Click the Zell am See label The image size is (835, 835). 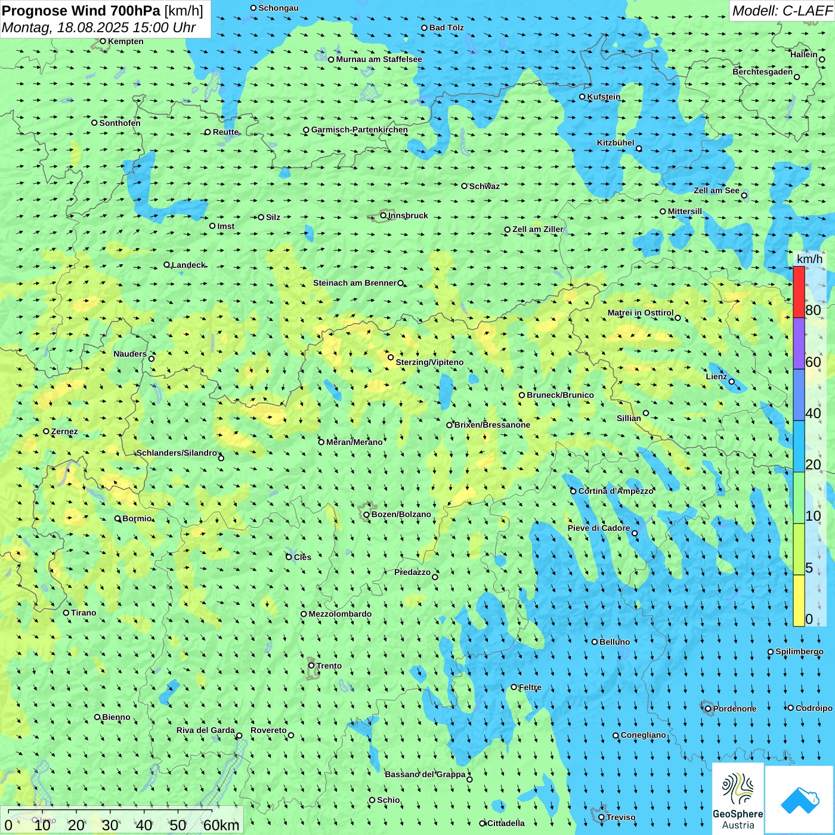(x=716, y=190)
